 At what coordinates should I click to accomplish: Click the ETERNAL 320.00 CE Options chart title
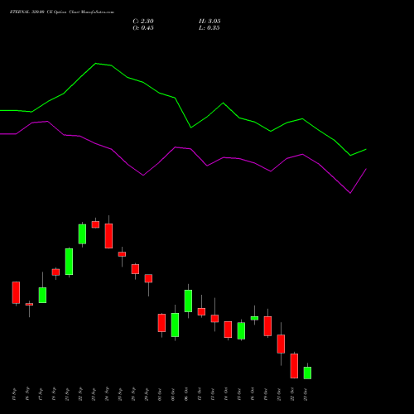point(62,12)
